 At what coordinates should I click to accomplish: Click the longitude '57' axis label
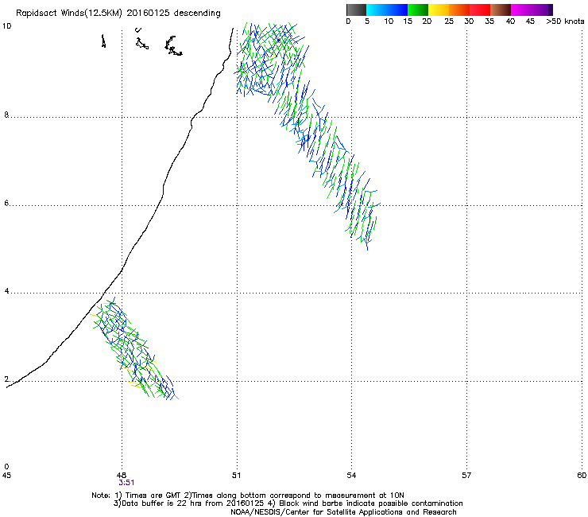(x=466, y=476)
